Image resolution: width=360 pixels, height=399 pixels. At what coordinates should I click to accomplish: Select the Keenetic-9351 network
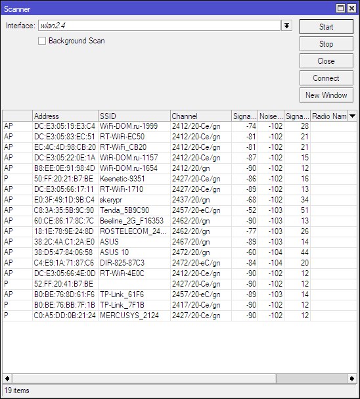tap(179, 179)
